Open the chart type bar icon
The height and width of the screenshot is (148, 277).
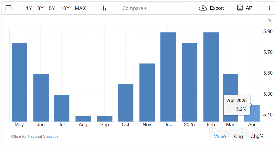(104, 8)
